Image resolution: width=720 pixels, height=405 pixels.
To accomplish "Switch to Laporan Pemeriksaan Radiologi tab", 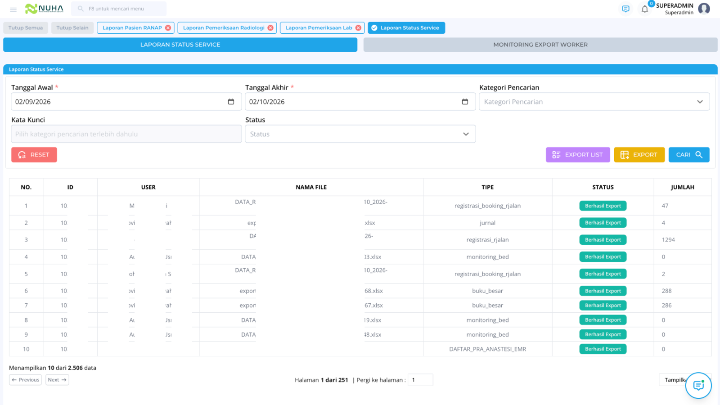I will [224, 28].
